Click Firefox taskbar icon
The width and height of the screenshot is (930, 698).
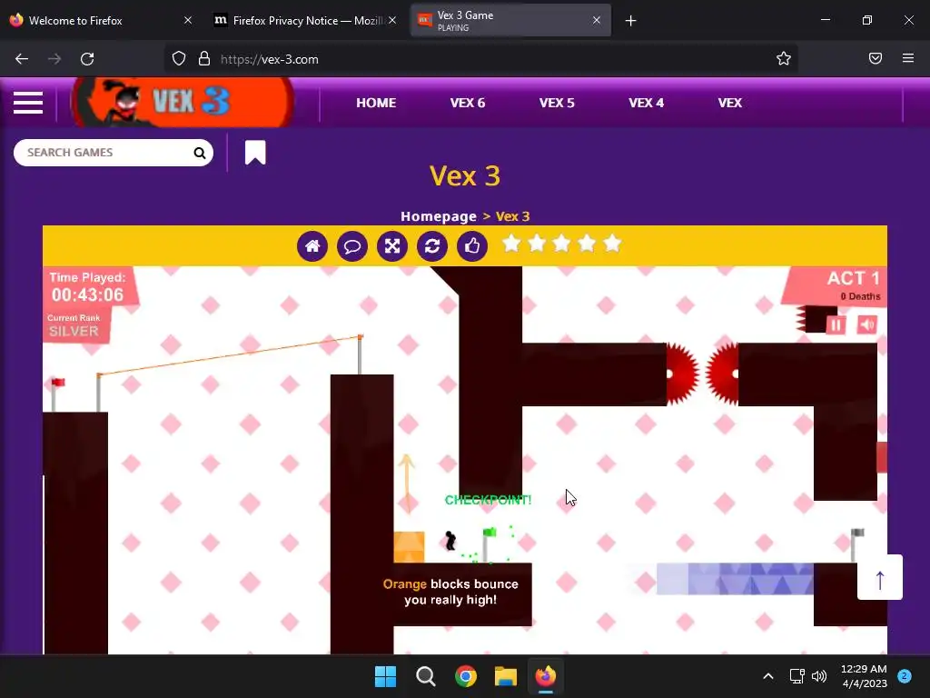coord(546,676)
